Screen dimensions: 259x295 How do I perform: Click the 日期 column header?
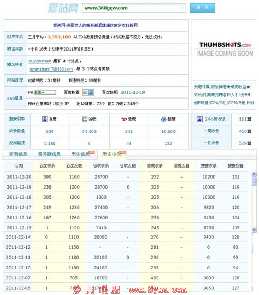[x=19, y=166]
